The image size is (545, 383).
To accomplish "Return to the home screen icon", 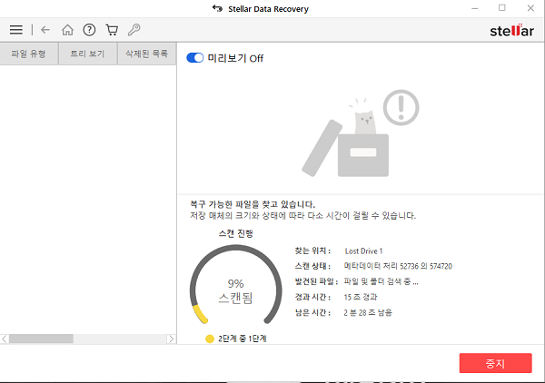I will click(x=67, y=30).
